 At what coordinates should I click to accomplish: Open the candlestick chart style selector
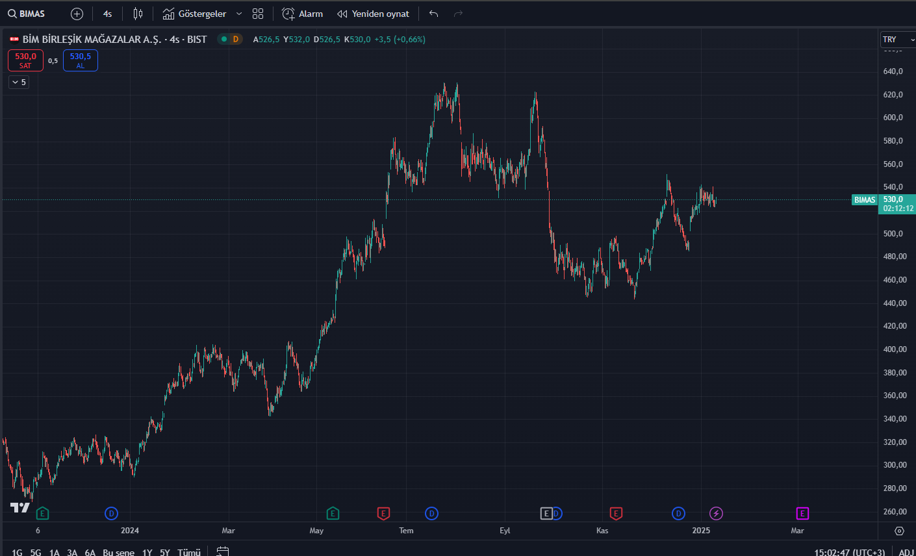coord(138,14)
